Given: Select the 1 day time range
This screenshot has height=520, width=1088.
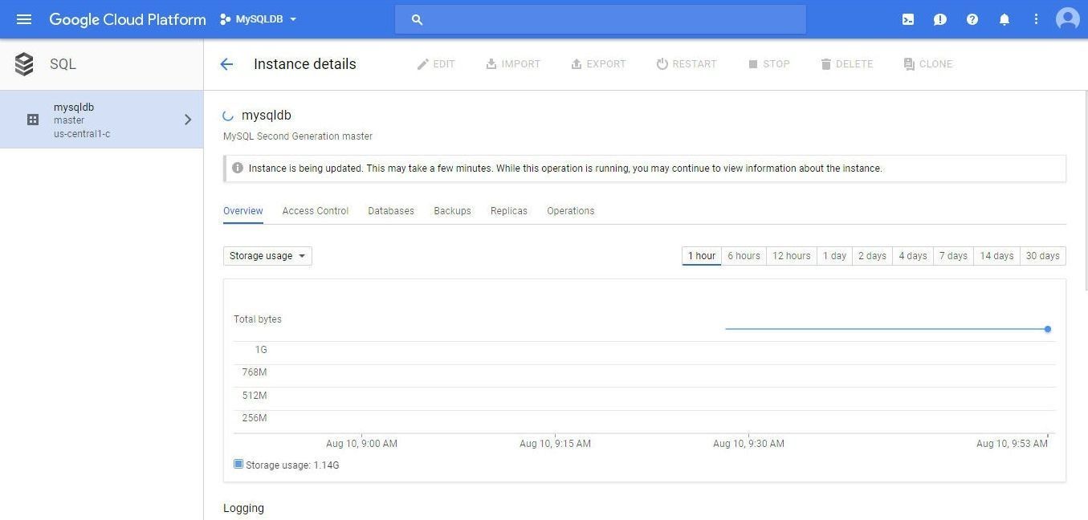Looking at the screenshot, I should [x=835, y=256].
